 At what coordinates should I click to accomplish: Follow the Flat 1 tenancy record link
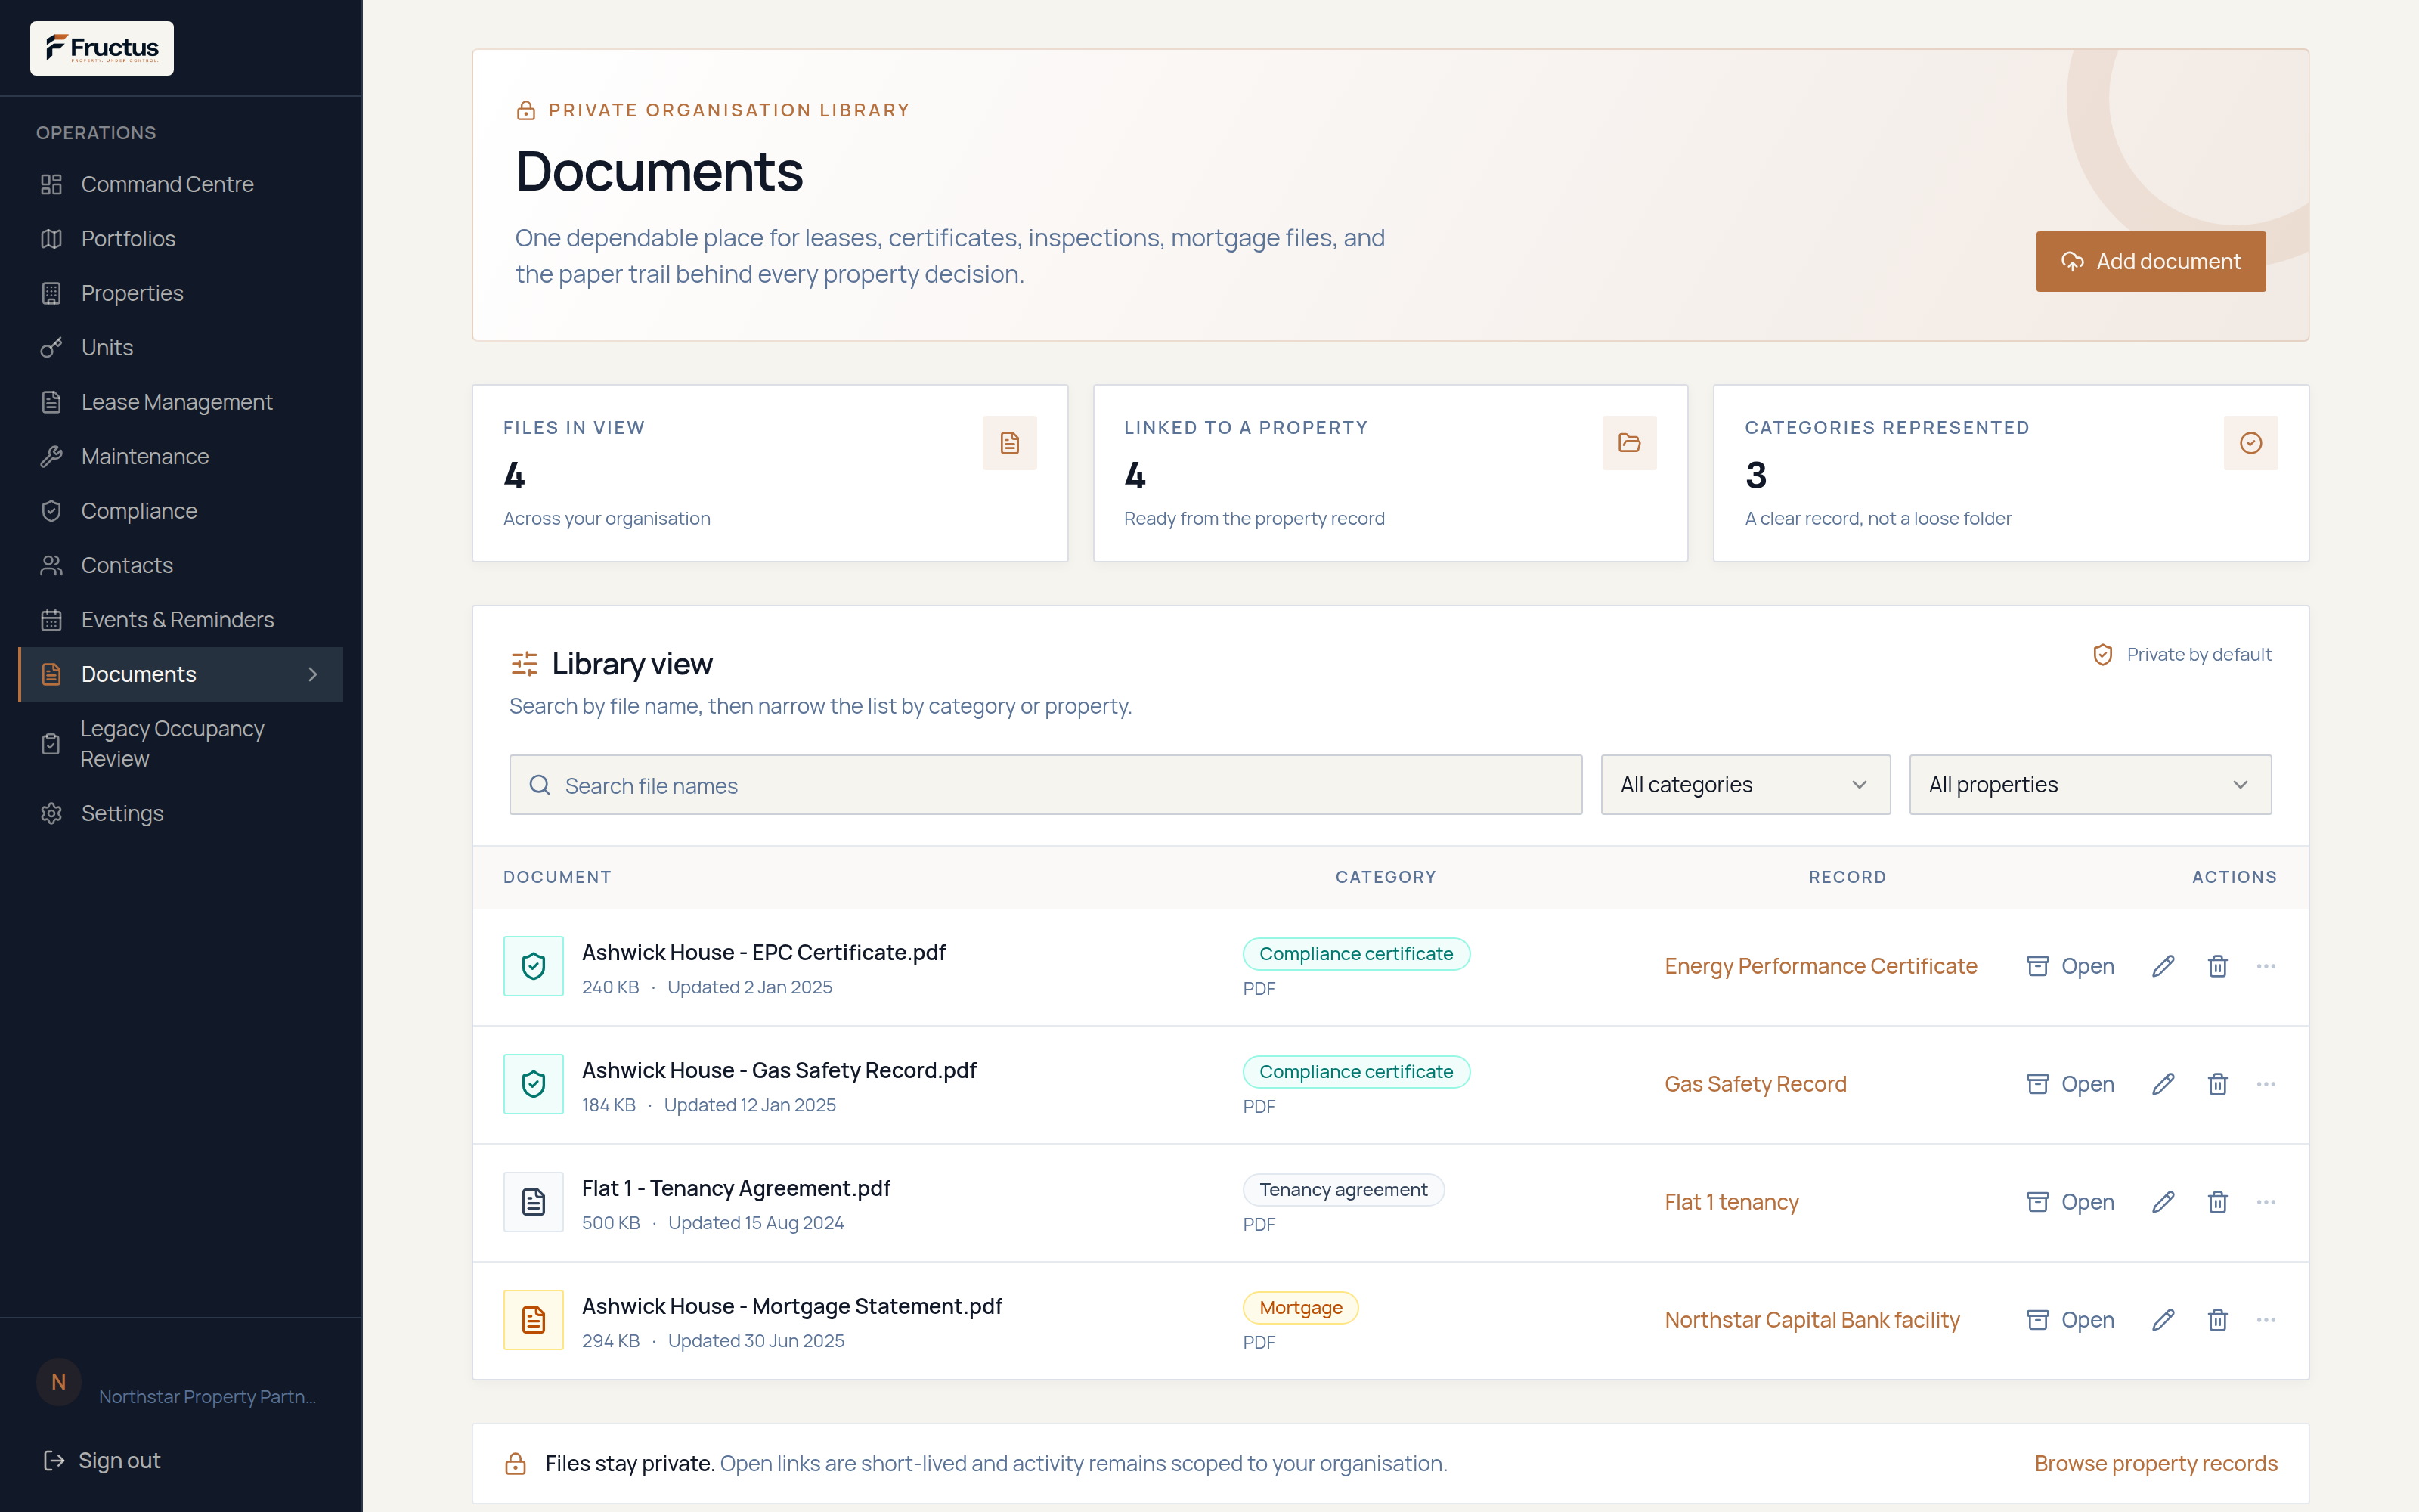tap(1731, 1202)
